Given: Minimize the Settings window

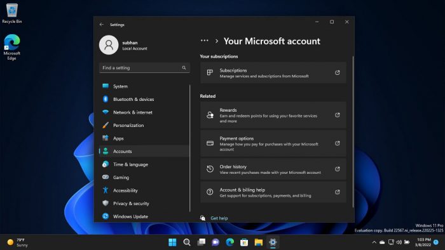Looking at the screenshot, I should [x=317, y=22].
